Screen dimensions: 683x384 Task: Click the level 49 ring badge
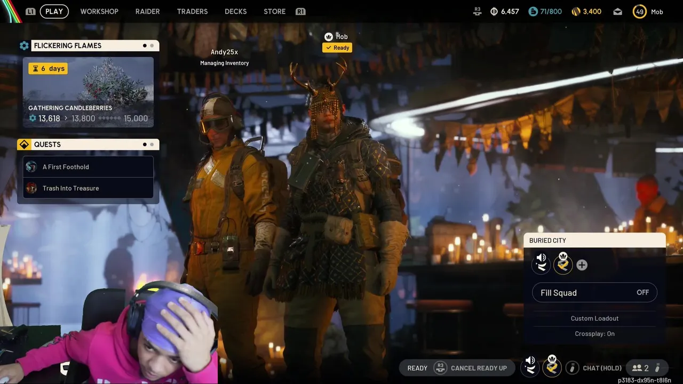[639, 11]
